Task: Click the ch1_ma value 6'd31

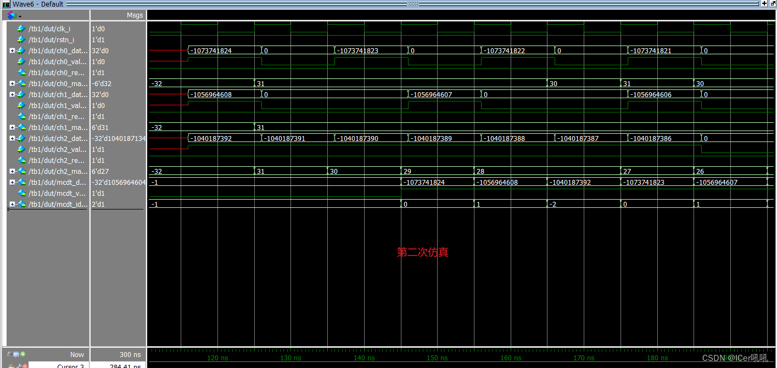Action: pyautogui.click(x=100, y=127)
